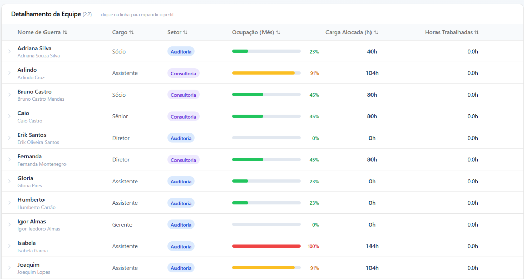Image resolution: width=524 pixels, height=279 pixels.
Task: Select the full name Arlindo Cruz
Action: (31, 77)
